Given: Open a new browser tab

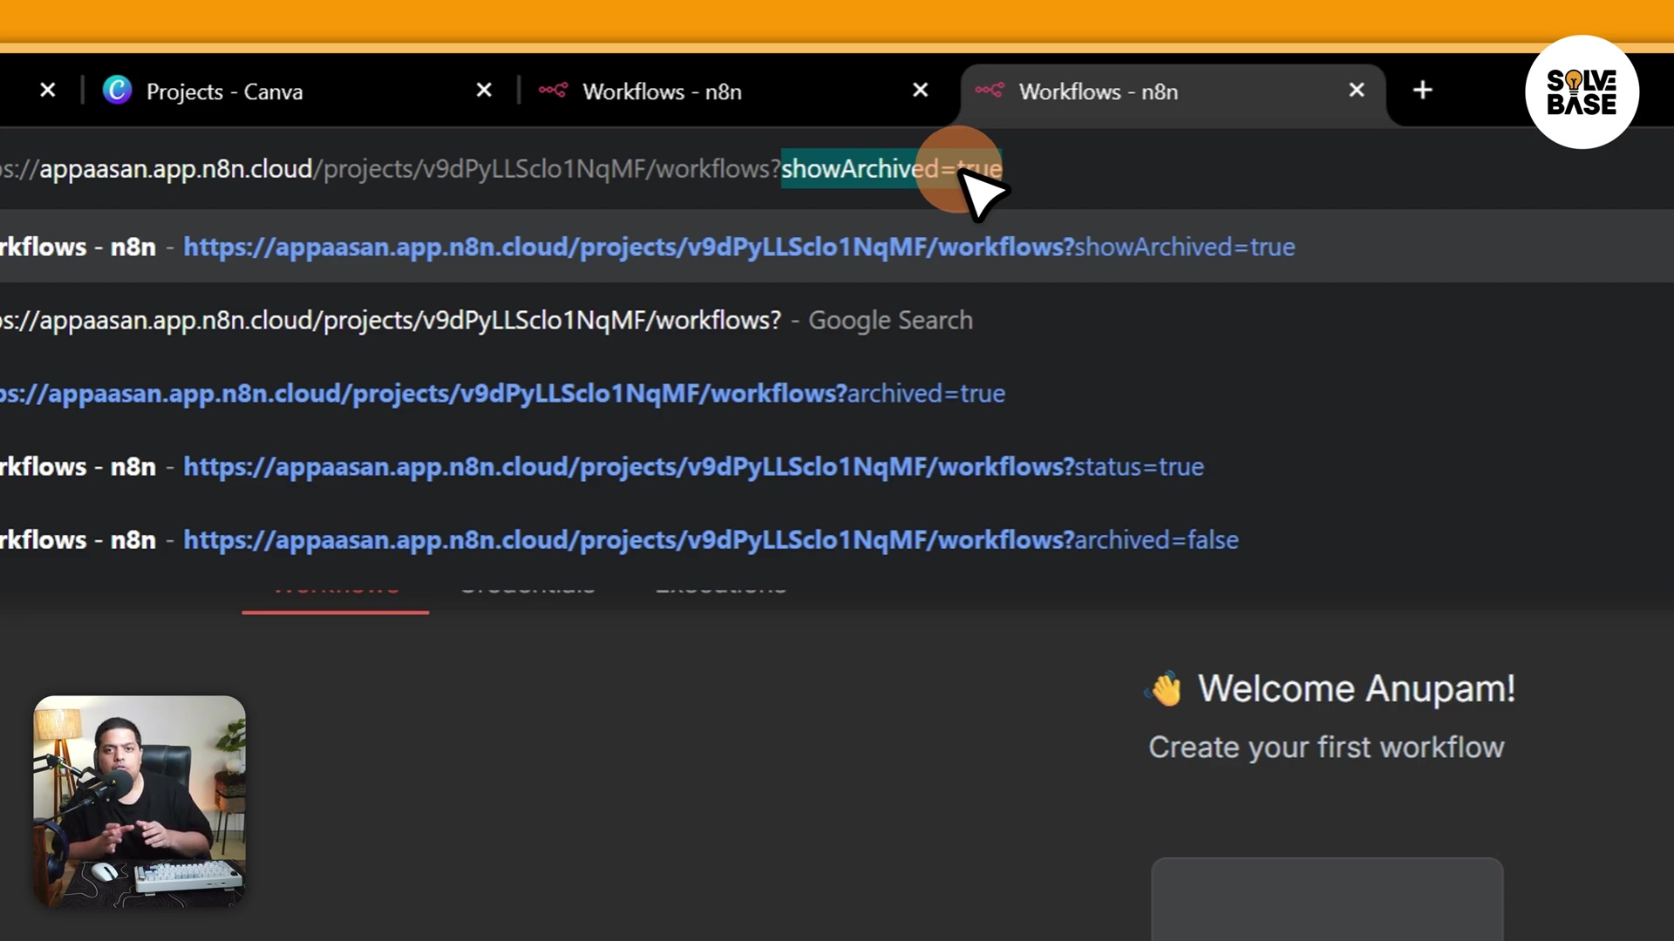Looking at the screenshot, I should coord(1422,91).
